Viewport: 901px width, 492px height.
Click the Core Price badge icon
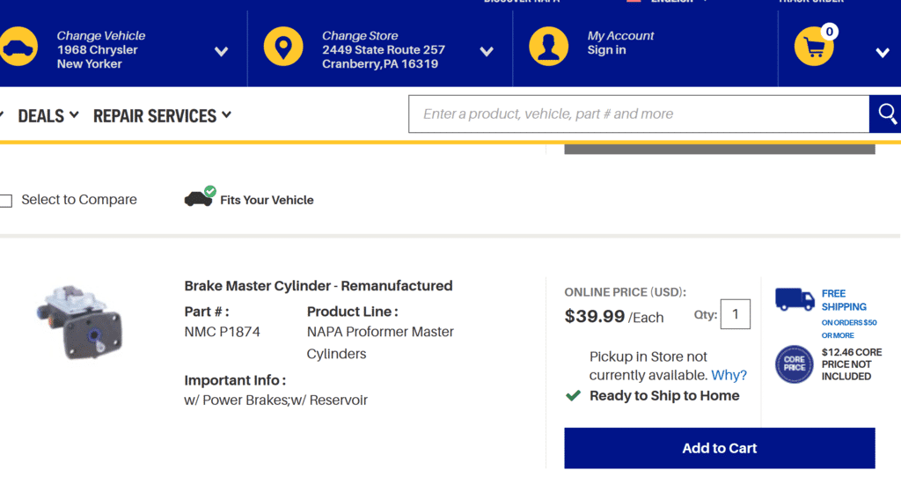click(795, 364)
